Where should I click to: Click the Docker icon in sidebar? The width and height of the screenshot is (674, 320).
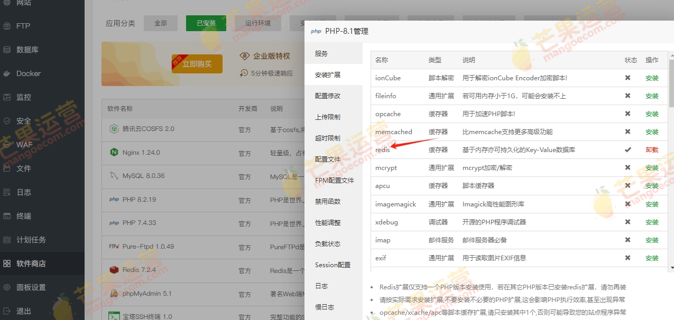pos(7,73)
